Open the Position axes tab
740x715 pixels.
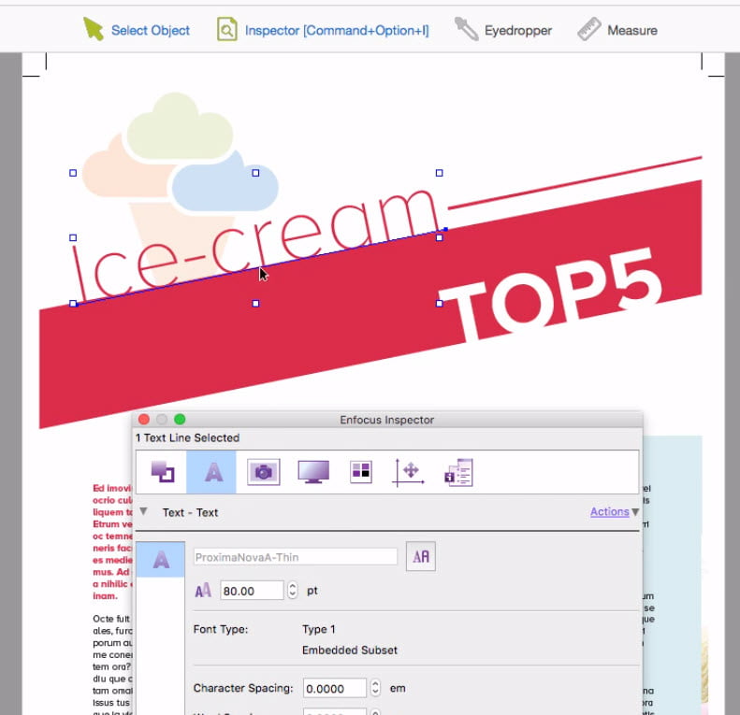pyautogui.click(x=408, y=472)
